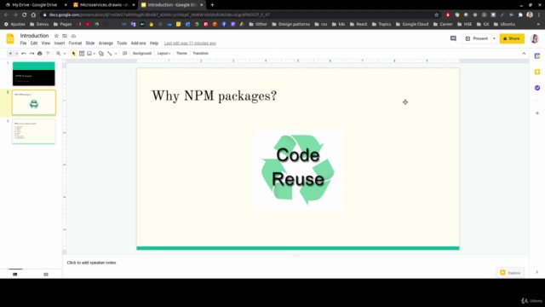Open the View menu
The width and height of the screenshot is (545, 307).
point(45,43)
